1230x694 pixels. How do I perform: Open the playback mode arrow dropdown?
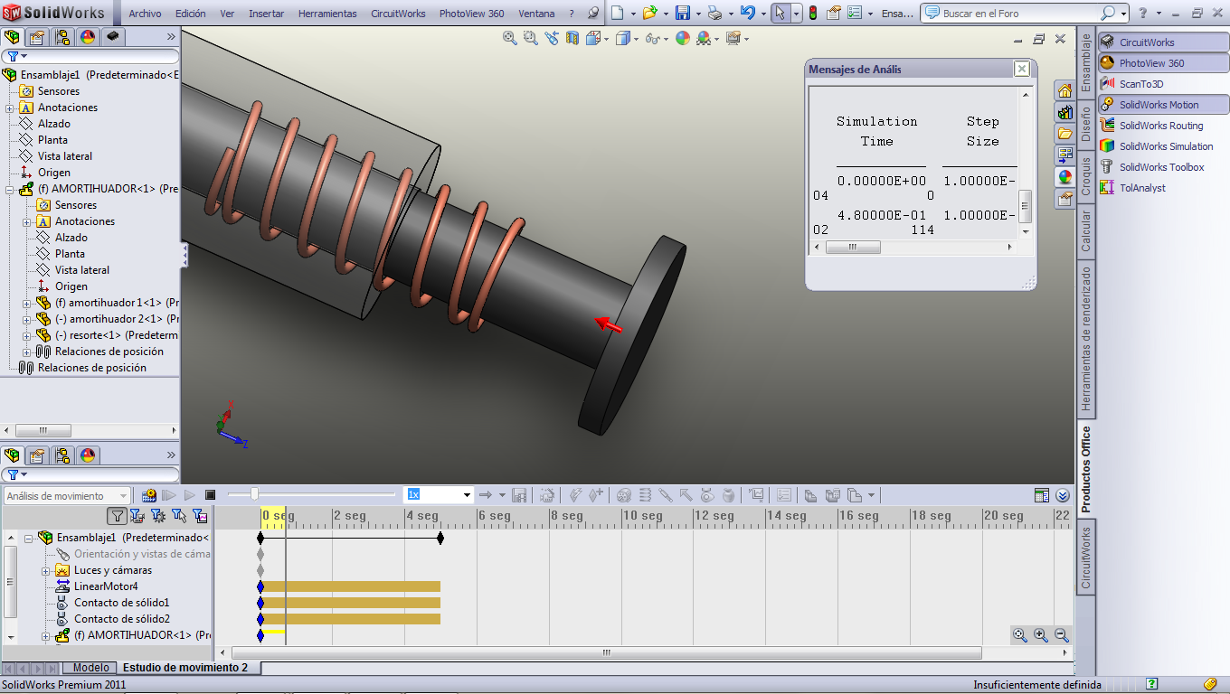(x=502, y=495)
